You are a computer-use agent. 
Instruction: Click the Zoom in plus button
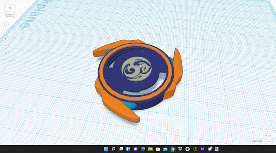pos(6,38)
